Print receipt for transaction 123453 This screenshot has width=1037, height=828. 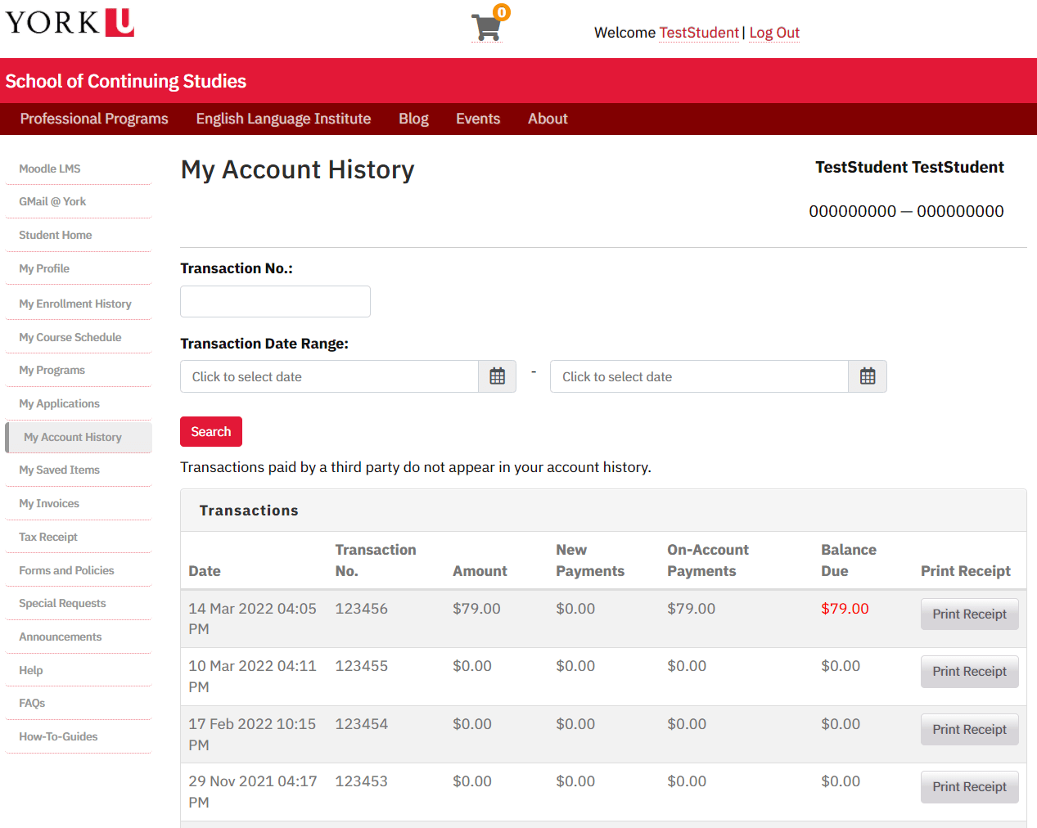970,787
